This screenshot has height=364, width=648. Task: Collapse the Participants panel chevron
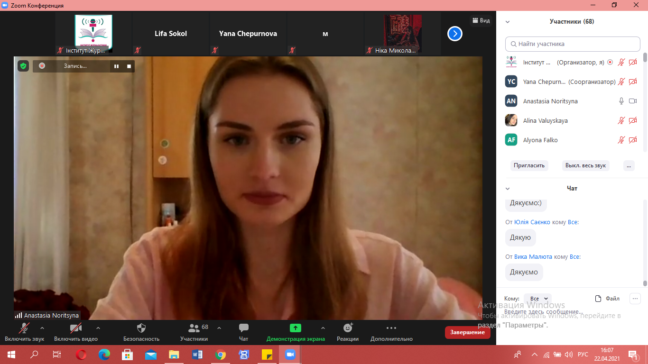[x=508, y=22]
